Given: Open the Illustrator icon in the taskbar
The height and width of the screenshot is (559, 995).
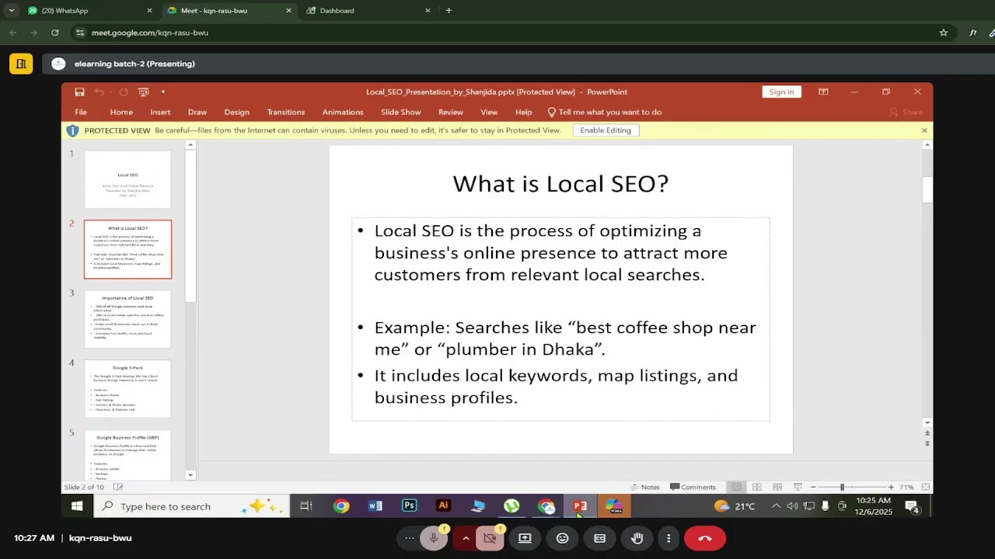Looking at the screenshot, I should (443, 506).
